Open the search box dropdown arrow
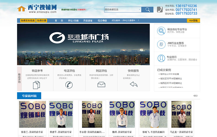This screenshot has width=217, height=137. click(139, 9)
